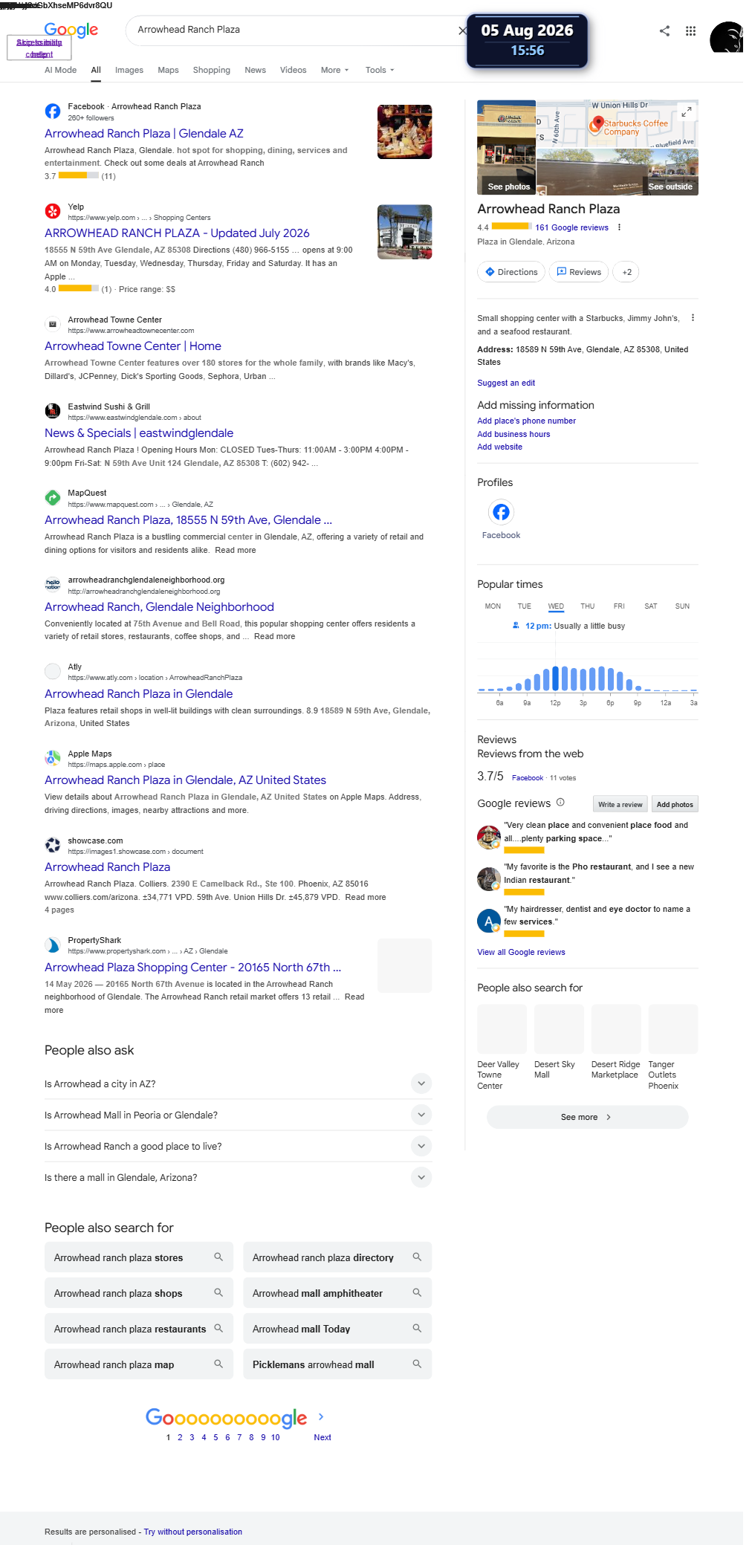Open the Yelp result thumbnail image
The image size is (752, 1545).
click(404, 232)
